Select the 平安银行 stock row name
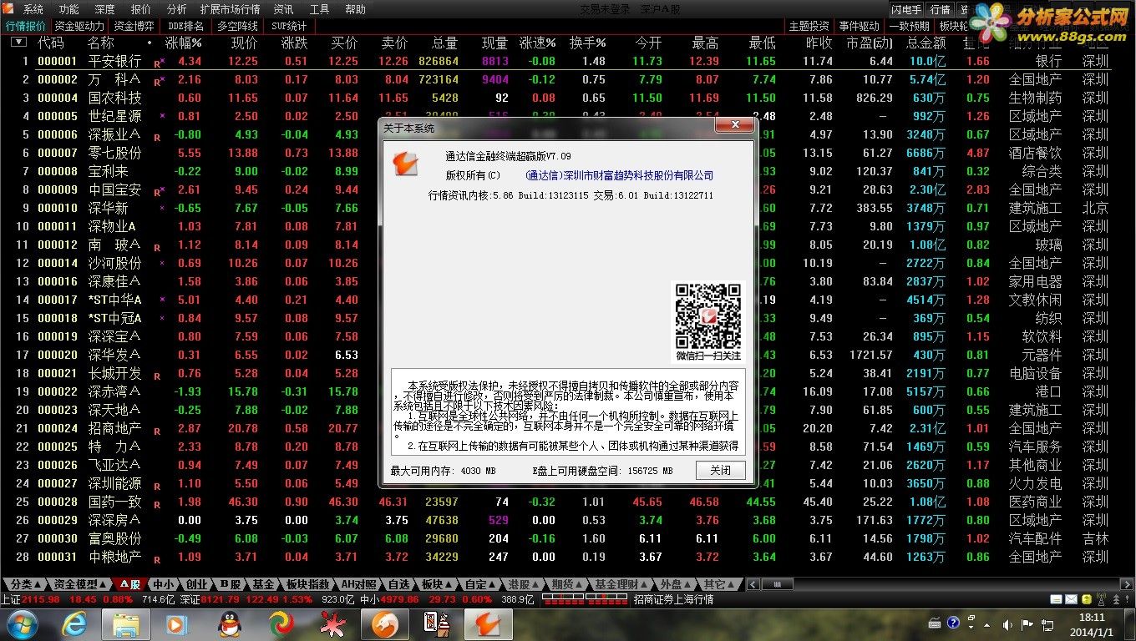 114,61
